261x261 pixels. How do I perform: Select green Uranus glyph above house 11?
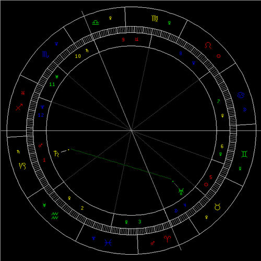pyautogui.click(x=57, y=76)
